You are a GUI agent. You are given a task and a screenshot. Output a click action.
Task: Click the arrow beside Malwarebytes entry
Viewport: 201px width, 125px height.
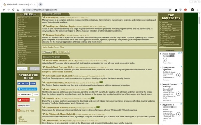(x=44, y=17)
